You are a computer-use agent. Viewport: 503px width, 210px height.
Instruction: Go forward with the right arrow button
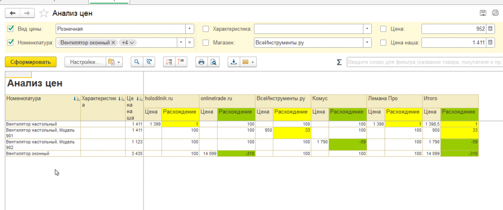coord(28,13)
